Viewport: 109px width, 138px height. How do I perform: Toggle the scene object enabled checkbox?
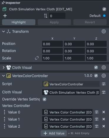pyautogui.click(x=104, y=9)
